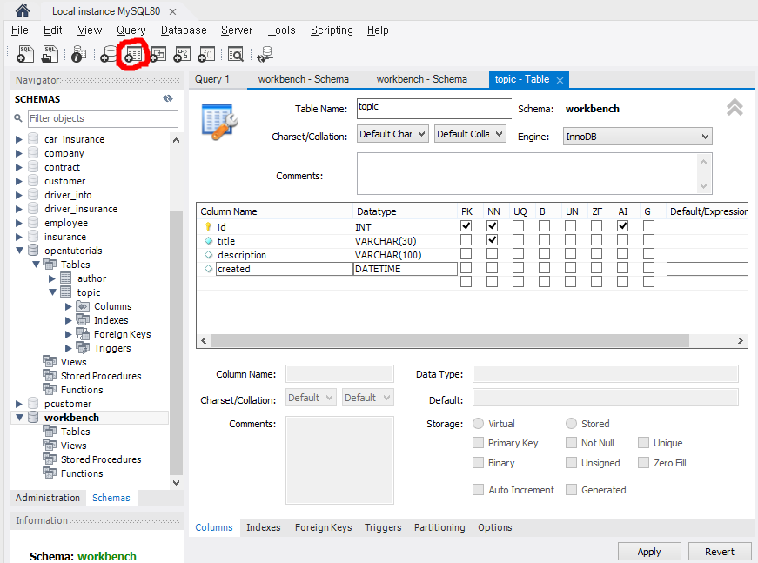The height and width of the screenshot is (563, 758).
Task: Uncheck NN for the title column
Action: (x=492, y=239)
